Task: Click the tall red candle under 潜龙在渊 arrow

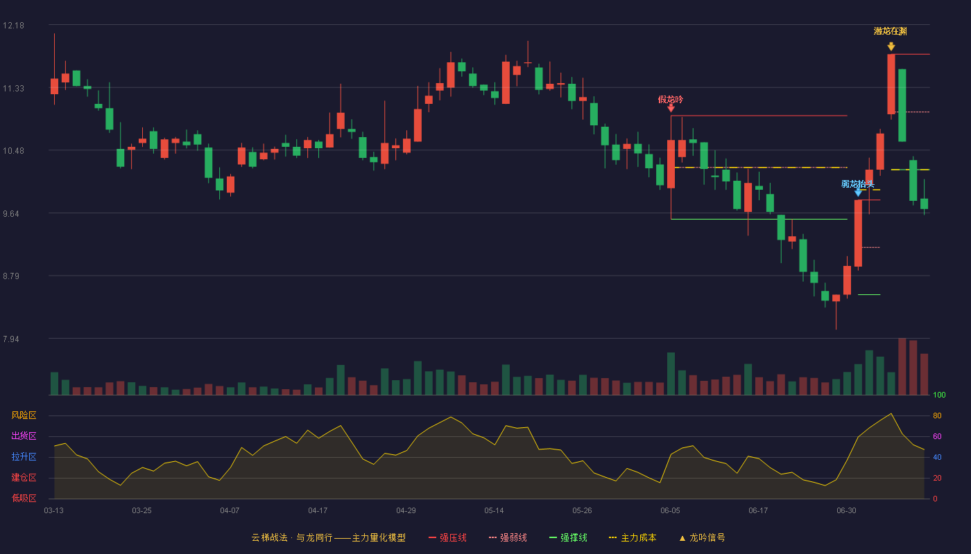Action: coord(891,84)
